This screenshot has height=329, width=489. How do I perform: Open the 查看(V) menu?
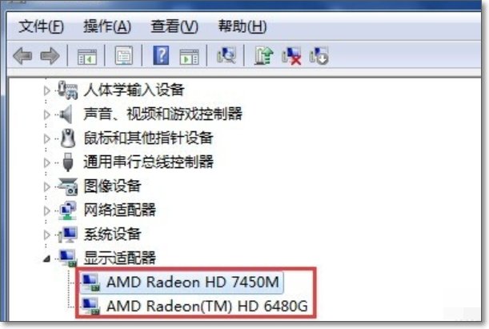(174, 26)
